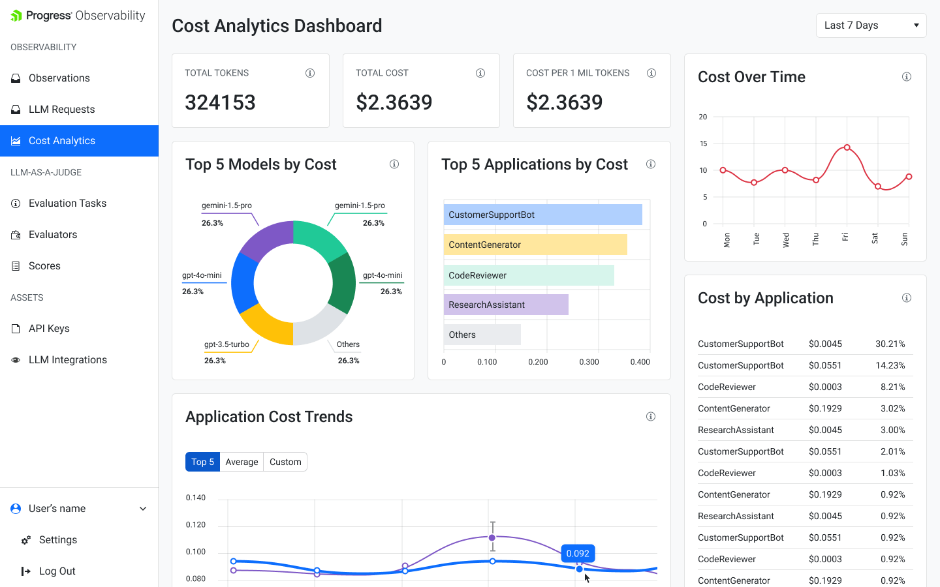The image size is (940, 587).
Task: Open Settings from the sidebar
Action: point(57,539)
